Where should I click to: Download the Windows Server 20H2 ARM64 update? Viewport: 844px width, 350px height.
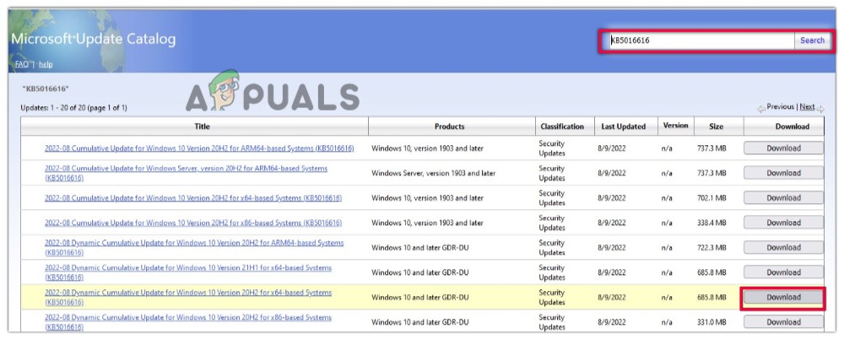click(784, 173)
